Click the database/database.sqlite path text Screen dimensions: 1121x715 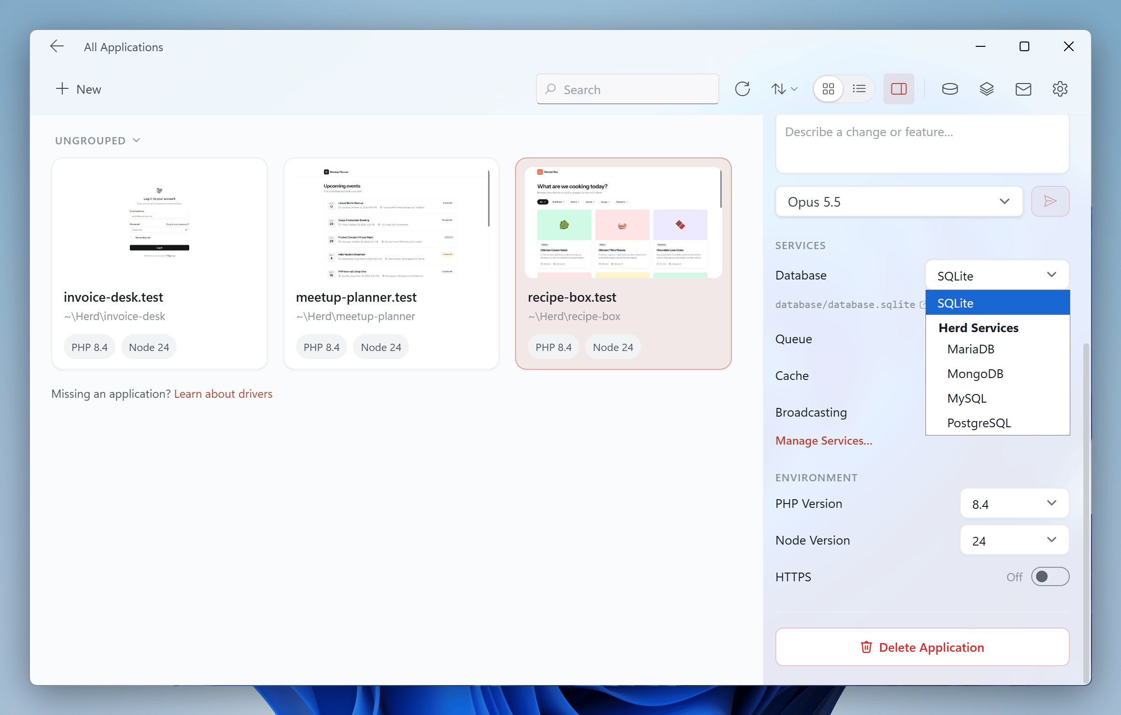point(845,305)
